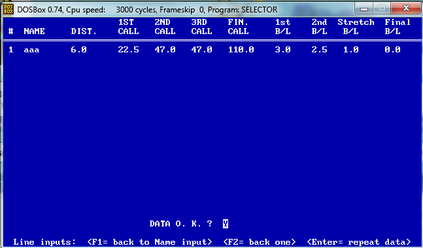
Task: Click the 'DIST.' column header
Action: [x=84, y=31]
